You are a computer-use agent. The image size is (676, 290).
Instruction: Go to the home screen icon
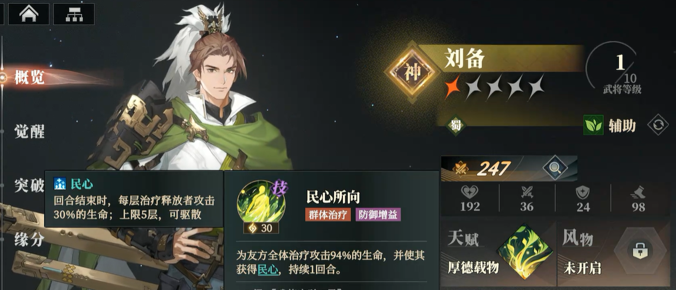tap(29, 14)
